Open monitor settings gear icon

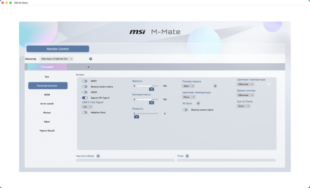click(91, 59)
